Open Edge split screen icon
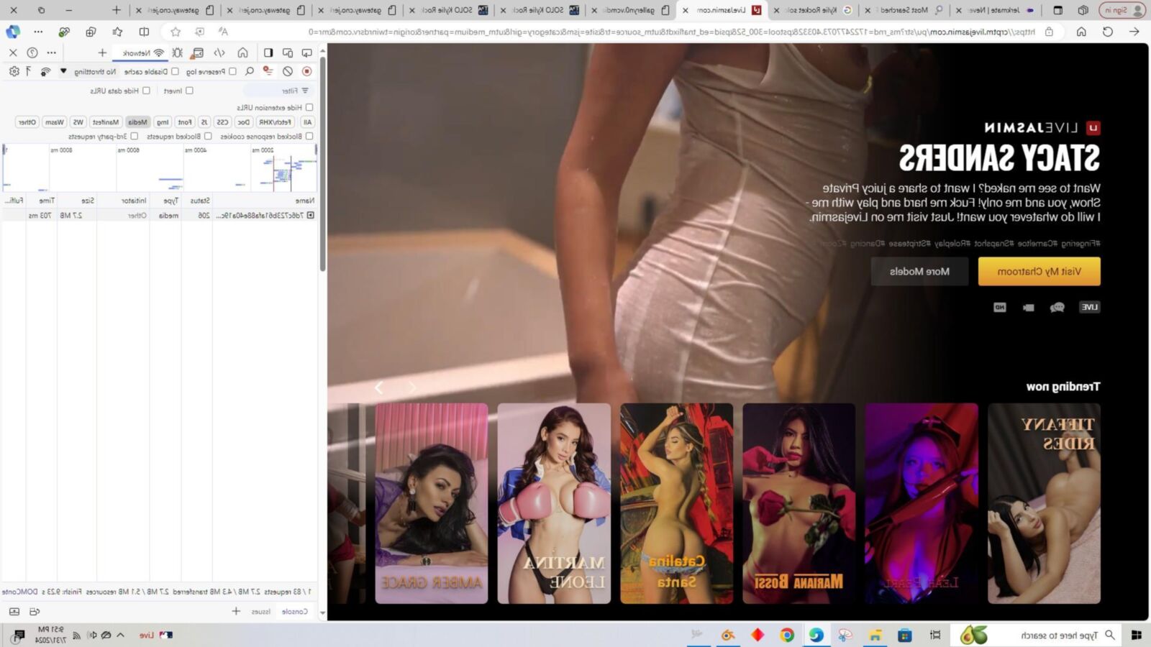The image size is (1151, 647). (x=144, y=32)
